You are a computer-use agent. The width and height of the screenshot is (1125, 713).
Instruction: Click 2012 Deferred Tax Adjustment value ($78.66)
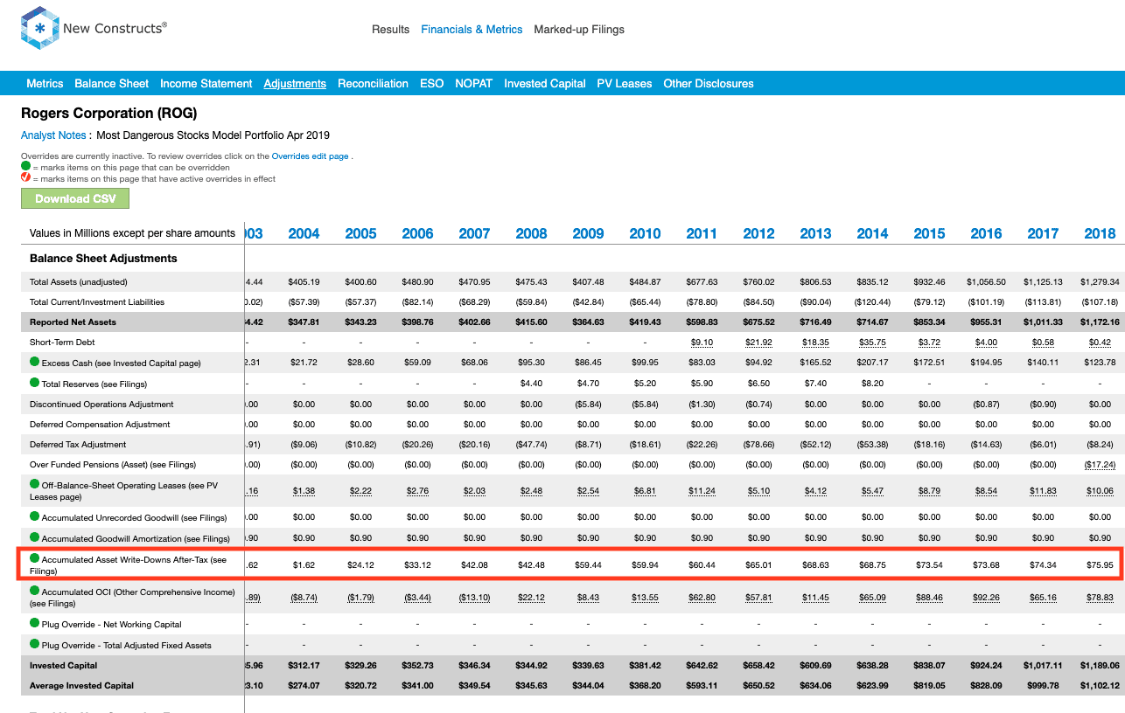pos(758,444)
